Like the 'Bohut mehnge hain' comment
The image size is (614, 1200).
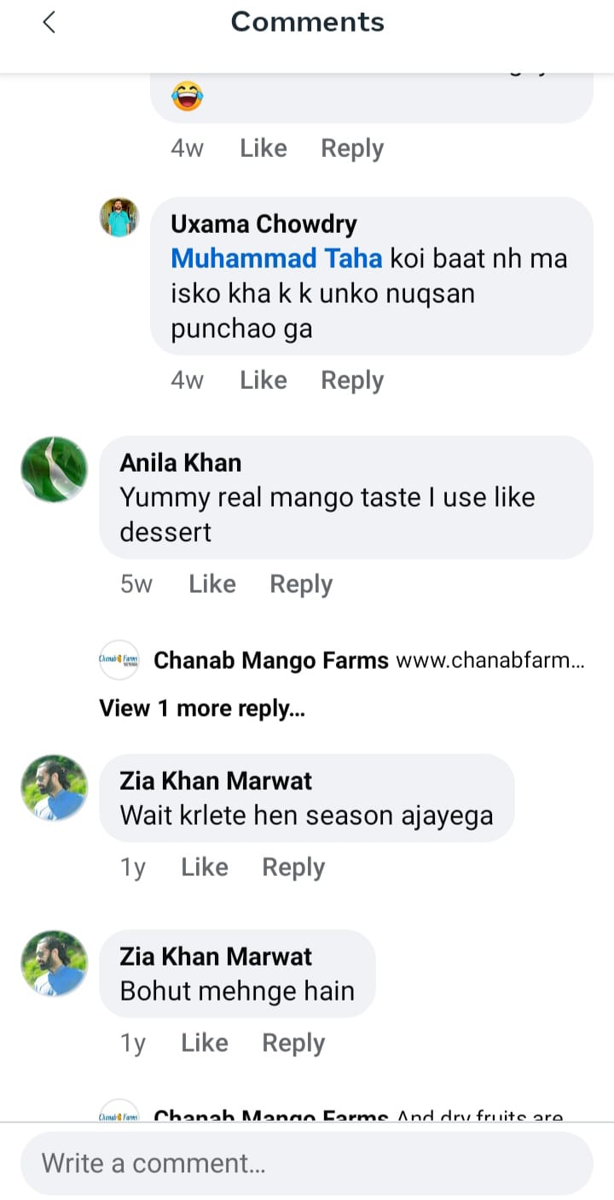point(204,1043)
